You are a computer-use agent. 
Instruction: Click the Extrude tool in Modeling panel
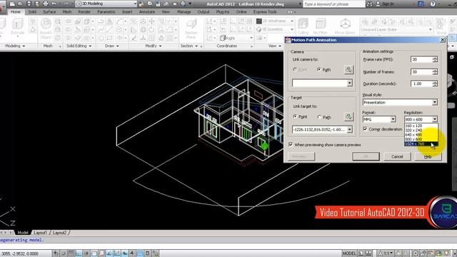click(x=17, y=27)
